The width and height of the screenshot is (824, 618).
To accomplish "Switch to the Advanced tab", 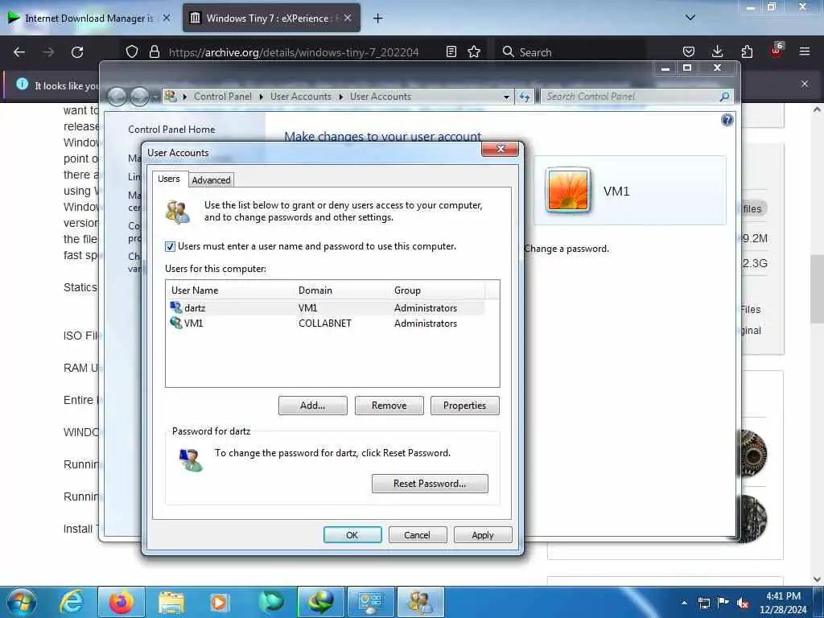I will [x=211, y=179].
